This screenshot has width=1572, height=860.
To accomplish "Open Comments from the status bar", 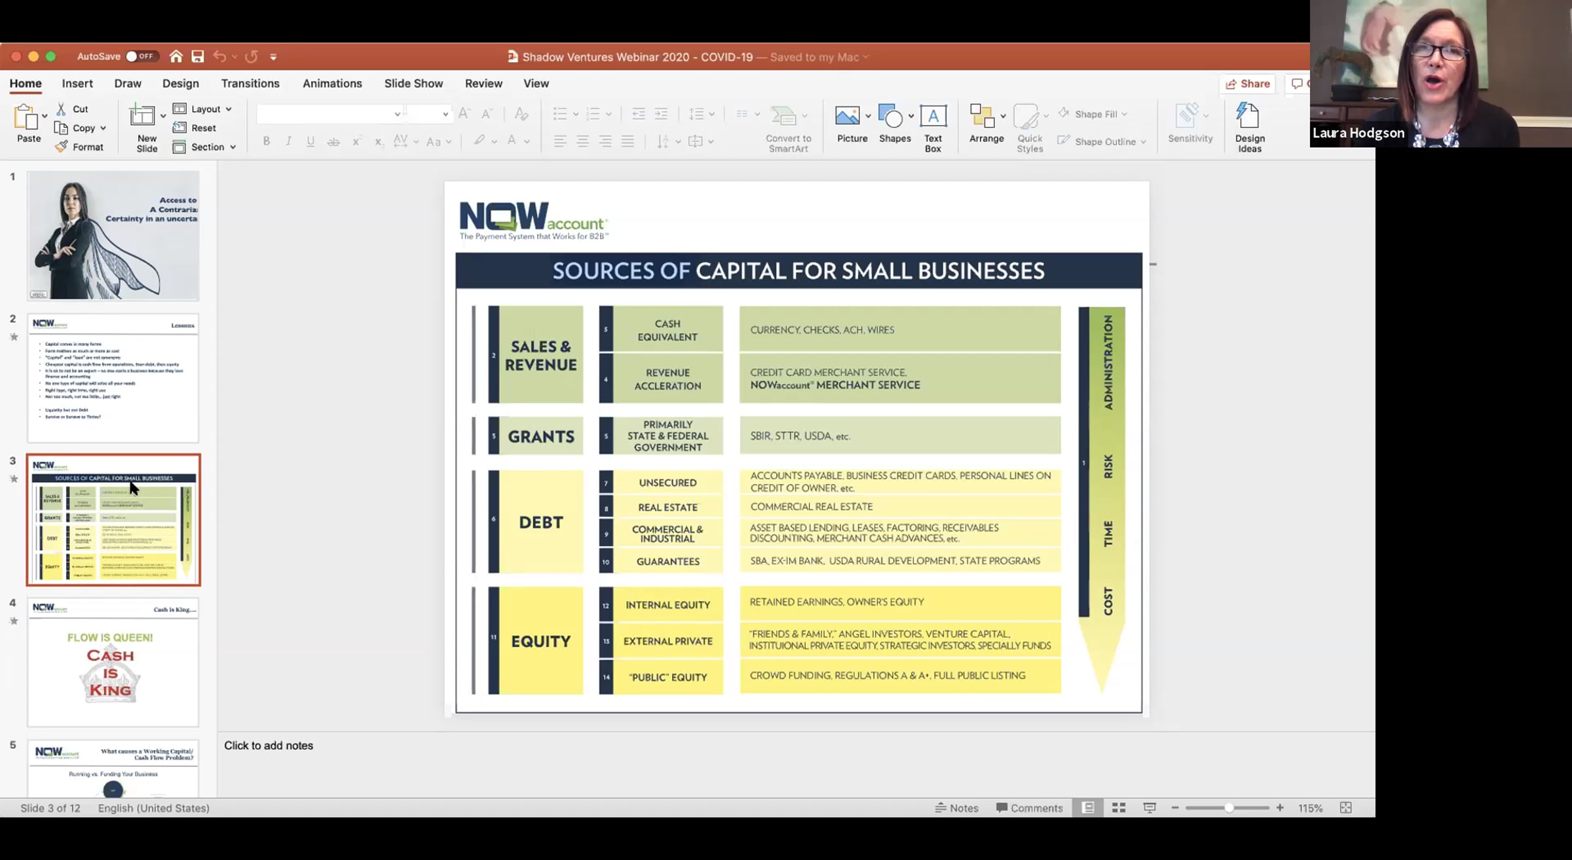I will 1029,808.
